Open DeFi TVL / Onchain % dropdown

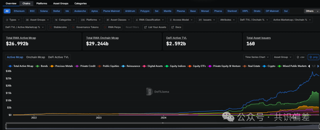[x=254, y=20]
